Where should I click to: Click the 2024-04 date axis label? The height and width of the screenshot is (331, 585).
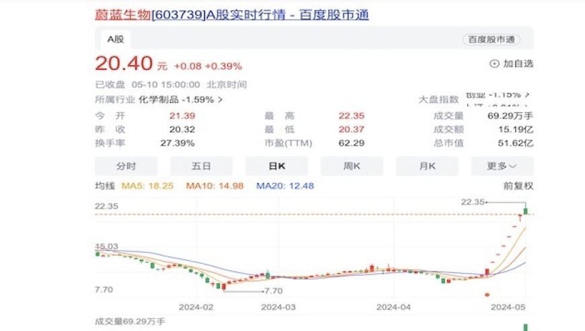tap(393, 307)
